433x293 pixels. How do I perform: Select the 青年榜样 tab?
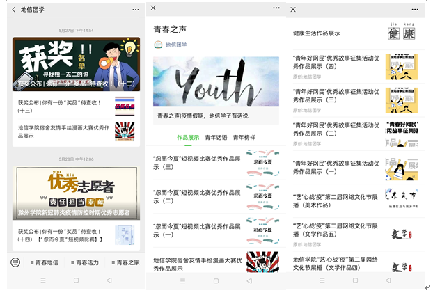click(x=244, y=138)
